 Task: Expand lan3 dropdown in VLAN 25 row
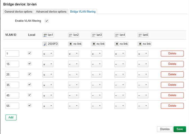click(96, 74)
